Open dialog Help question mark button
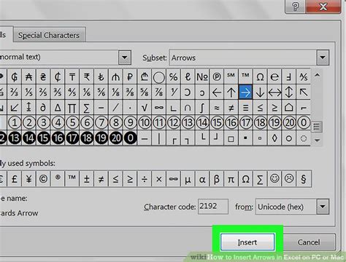The height and width of the screenshot is (262, 346). click(x=295, y=7)
